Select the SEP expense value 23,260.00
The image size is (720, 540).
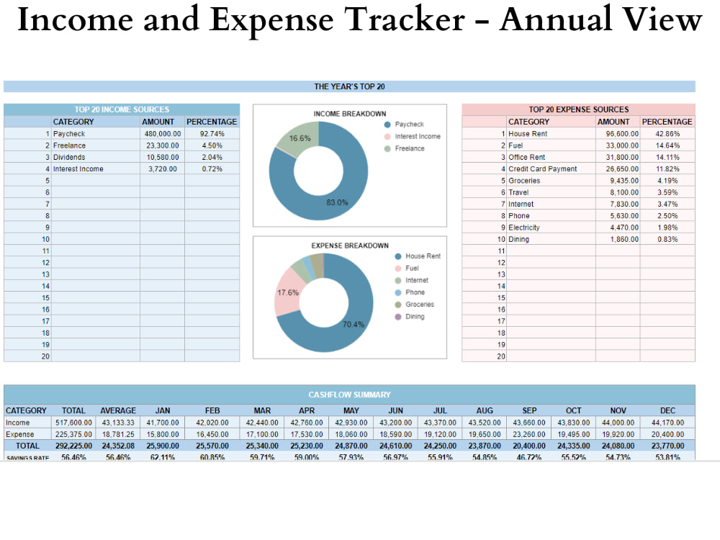529,434
